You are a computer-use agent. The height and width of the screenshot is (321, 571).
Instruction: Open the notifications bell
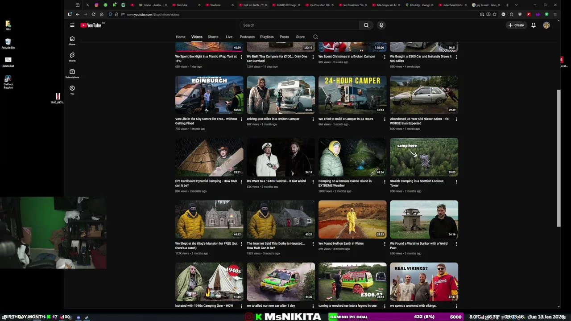coord(533,25)
